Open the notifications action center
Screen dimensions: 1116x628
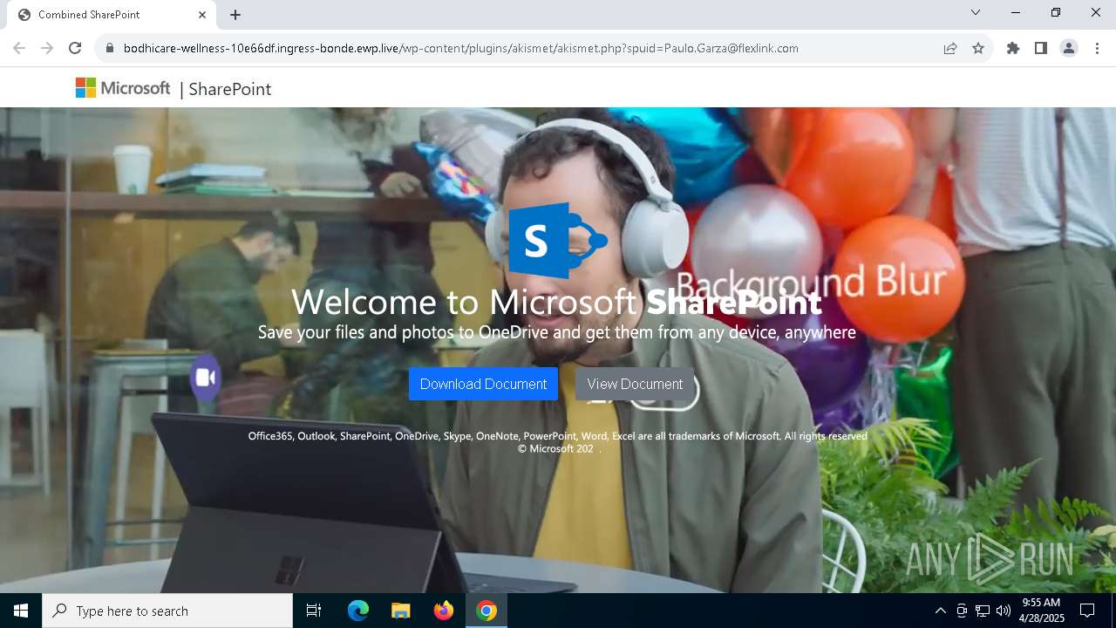(1087, 611)
